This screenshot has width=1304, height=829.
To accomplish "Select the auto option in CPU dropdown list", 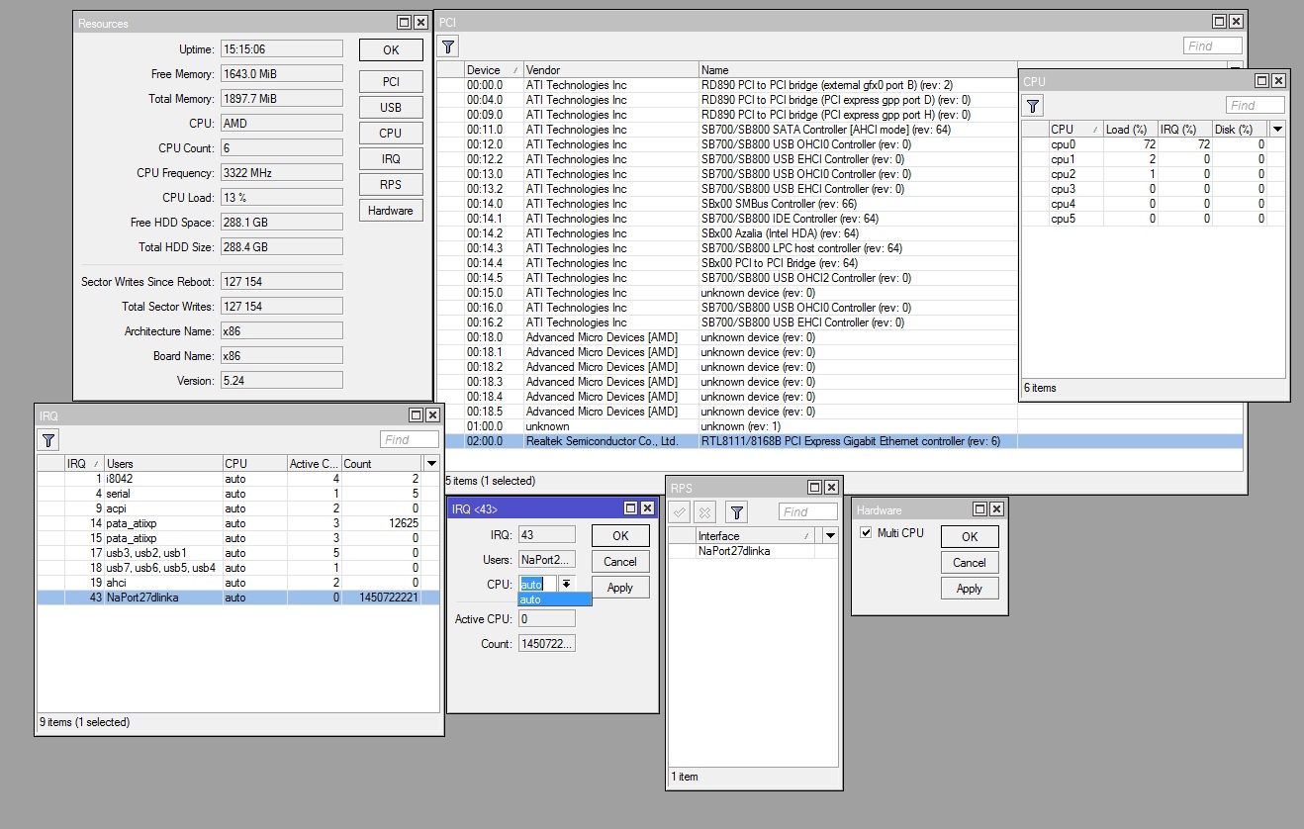I will coord(554,599).
